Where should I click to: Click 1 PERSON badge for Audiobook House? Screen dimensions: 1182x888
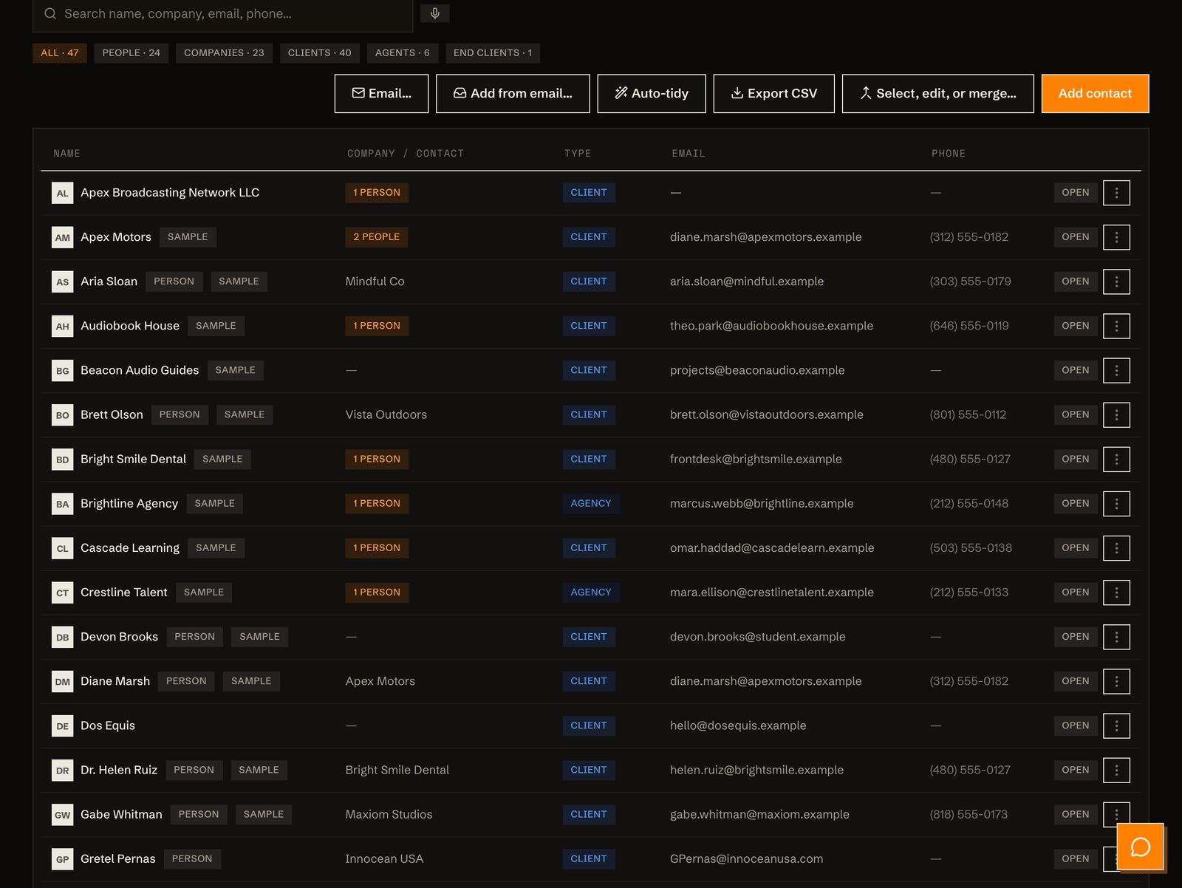[x=377, y=326]
